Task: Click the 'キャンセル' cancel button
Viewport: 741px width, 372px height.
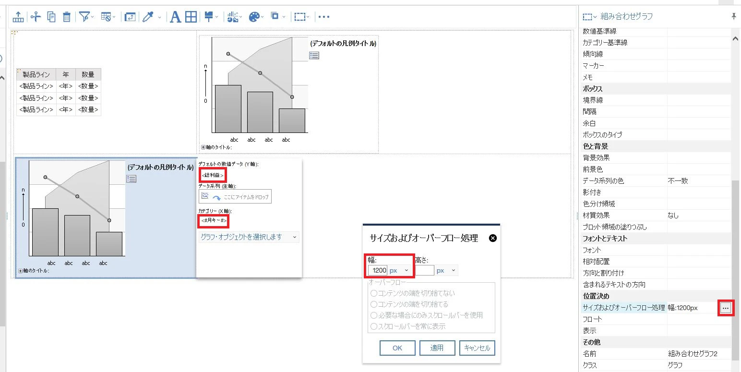Action: tap(477, 348)
